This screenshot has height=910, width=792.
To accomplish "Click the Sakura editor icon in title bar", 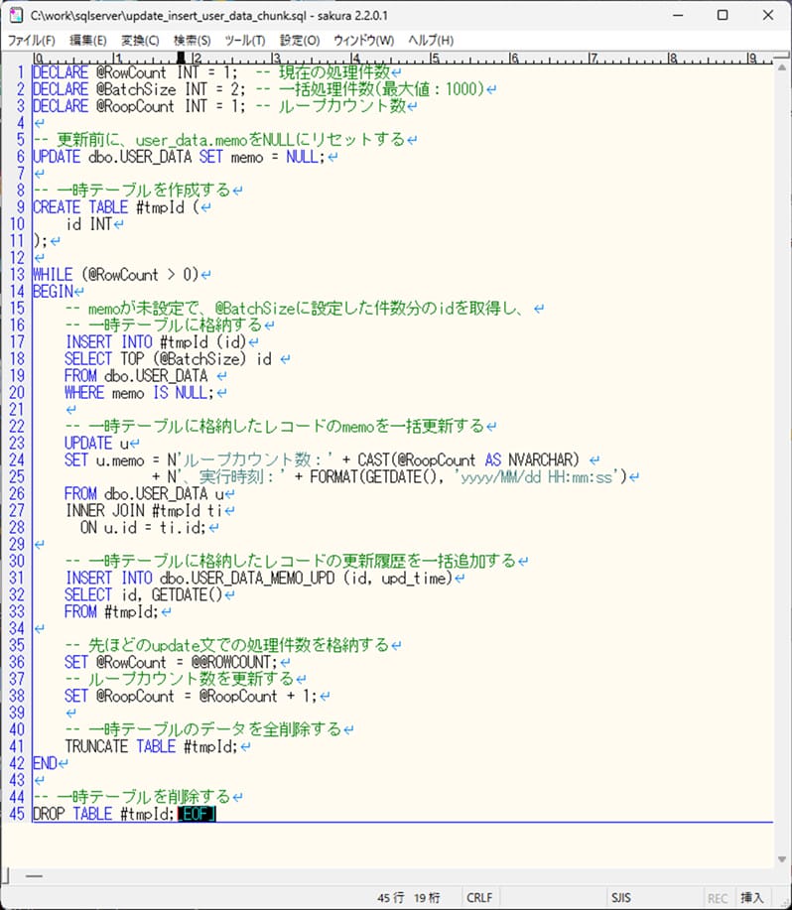I will click(15, 16).
